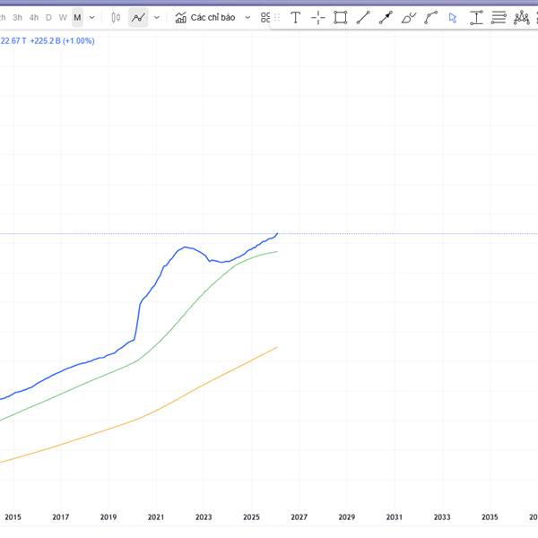Viewport: 538px width, 538px height.
Task: Select the blue cursor pointer tool
Action: [453, 17]
